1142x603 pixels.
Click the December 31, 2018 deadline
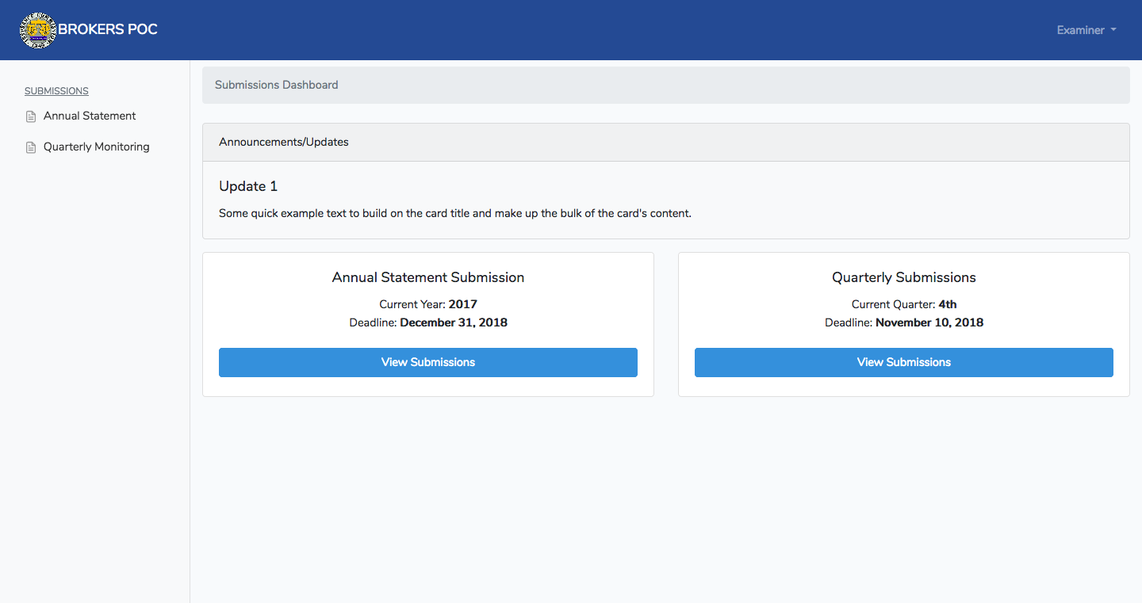point(454,322)
